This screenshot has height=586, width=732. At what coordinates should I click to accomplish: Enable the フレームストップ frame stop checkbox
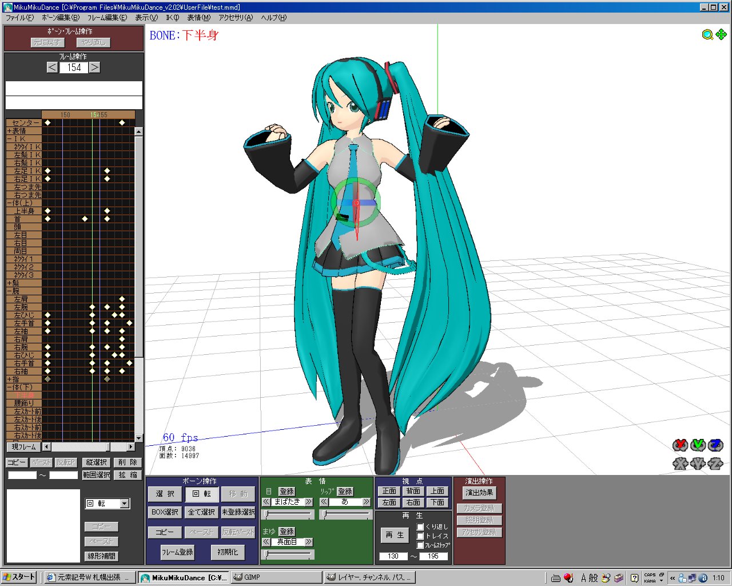coord(420,545)
